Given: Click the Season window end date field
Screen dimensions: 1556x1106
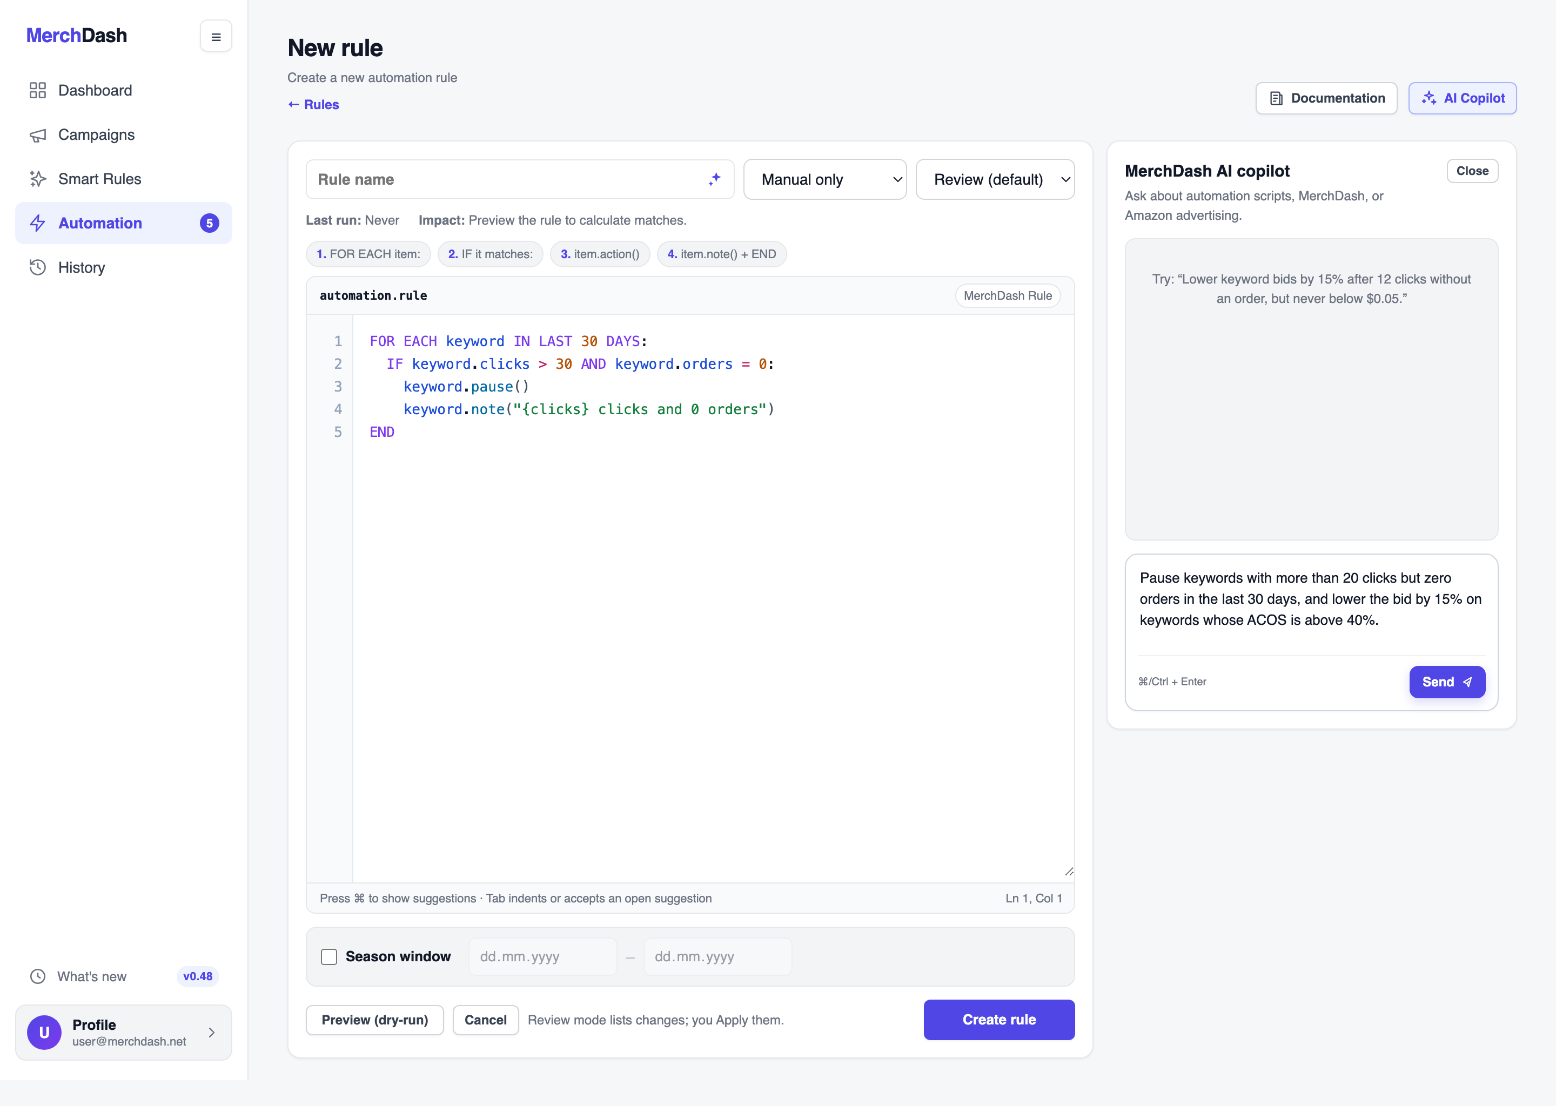Looking at the screenshot, I should tap(718, 957).
